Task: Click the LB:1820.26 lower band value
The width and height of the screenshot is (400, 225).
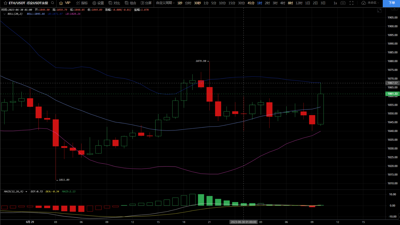Action: coord(73,14)
